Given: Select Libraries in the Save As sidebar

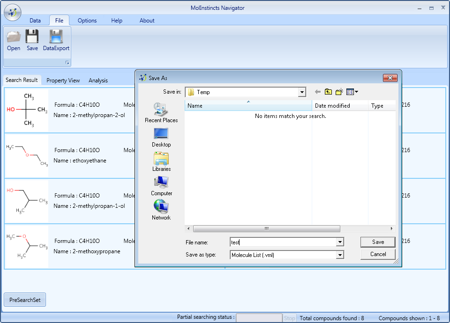Looking at the screenshot, I should [x=161, y=161].
